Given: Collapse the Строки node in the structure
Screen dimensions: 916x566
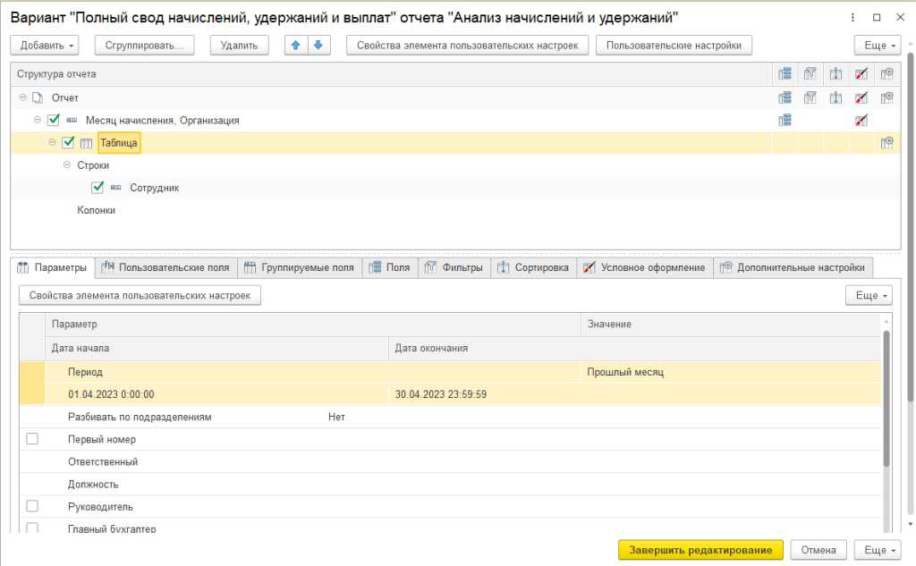Looking at the screenshot, I should [x=67, y=165].
